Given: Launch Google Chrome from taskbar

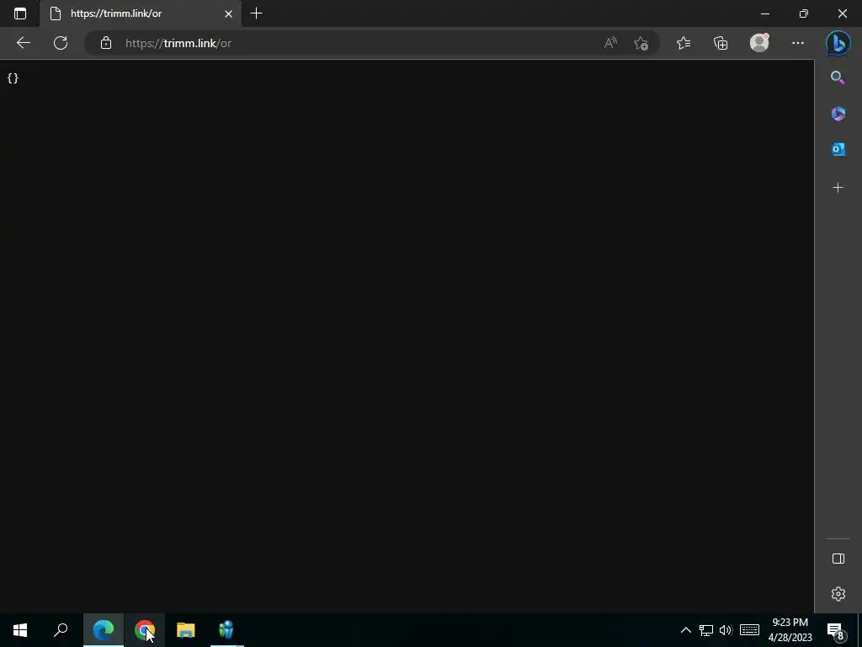Looking at the screenshot, I should pos(145,630).
